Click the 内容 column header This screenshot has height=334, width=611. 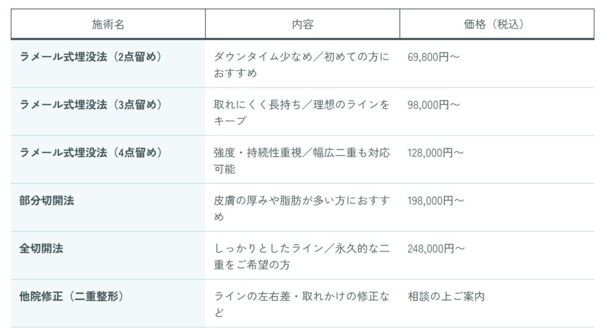pos(303,24)
